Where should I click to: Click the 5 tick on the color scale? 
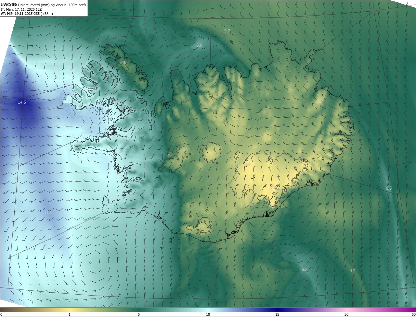coord(139,314)
